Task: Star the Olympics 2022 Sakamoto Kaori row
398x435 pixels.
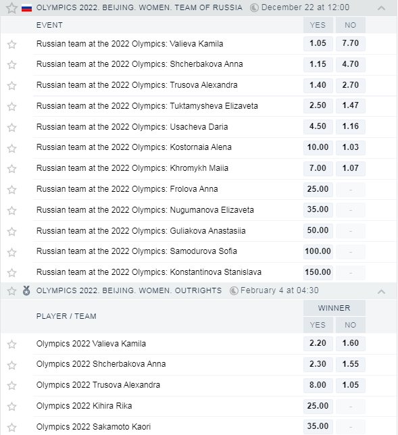Action: (x=11, y=427)
